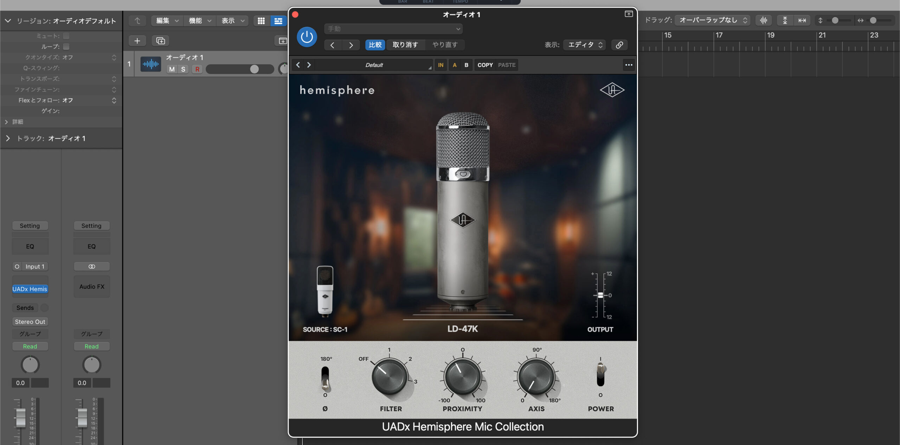Open the オーバーラップなし drag dropdown
Image resolution: width=900 pixels, height=445 pixels.
(712, 20)
